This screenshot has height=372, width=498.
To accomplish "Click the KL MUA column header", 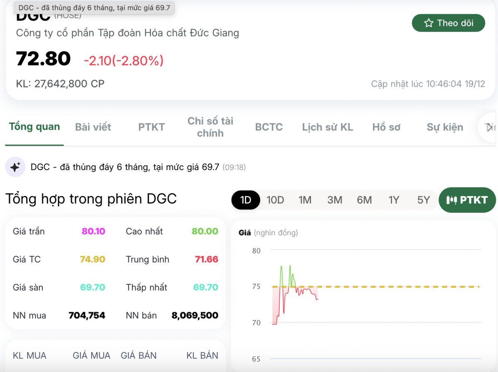I will pos(29,355).
